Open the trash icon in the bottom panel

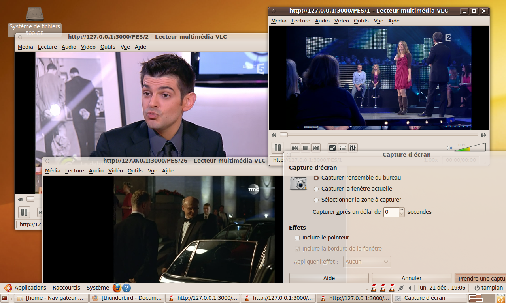(x=501, y=298)
